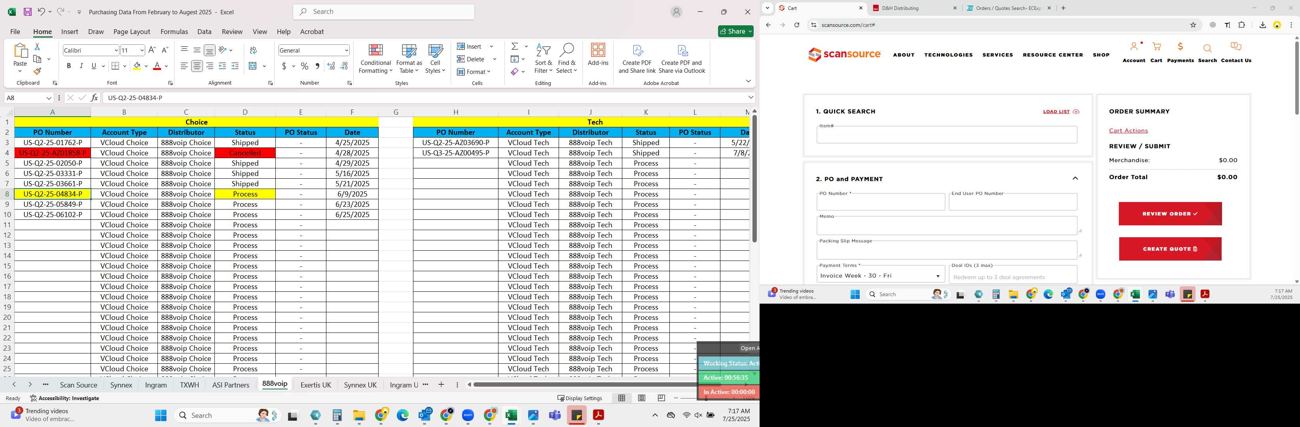Open the Format cells dropdown in Cells group
1300x427 pixels.
(x=474, y=72)
